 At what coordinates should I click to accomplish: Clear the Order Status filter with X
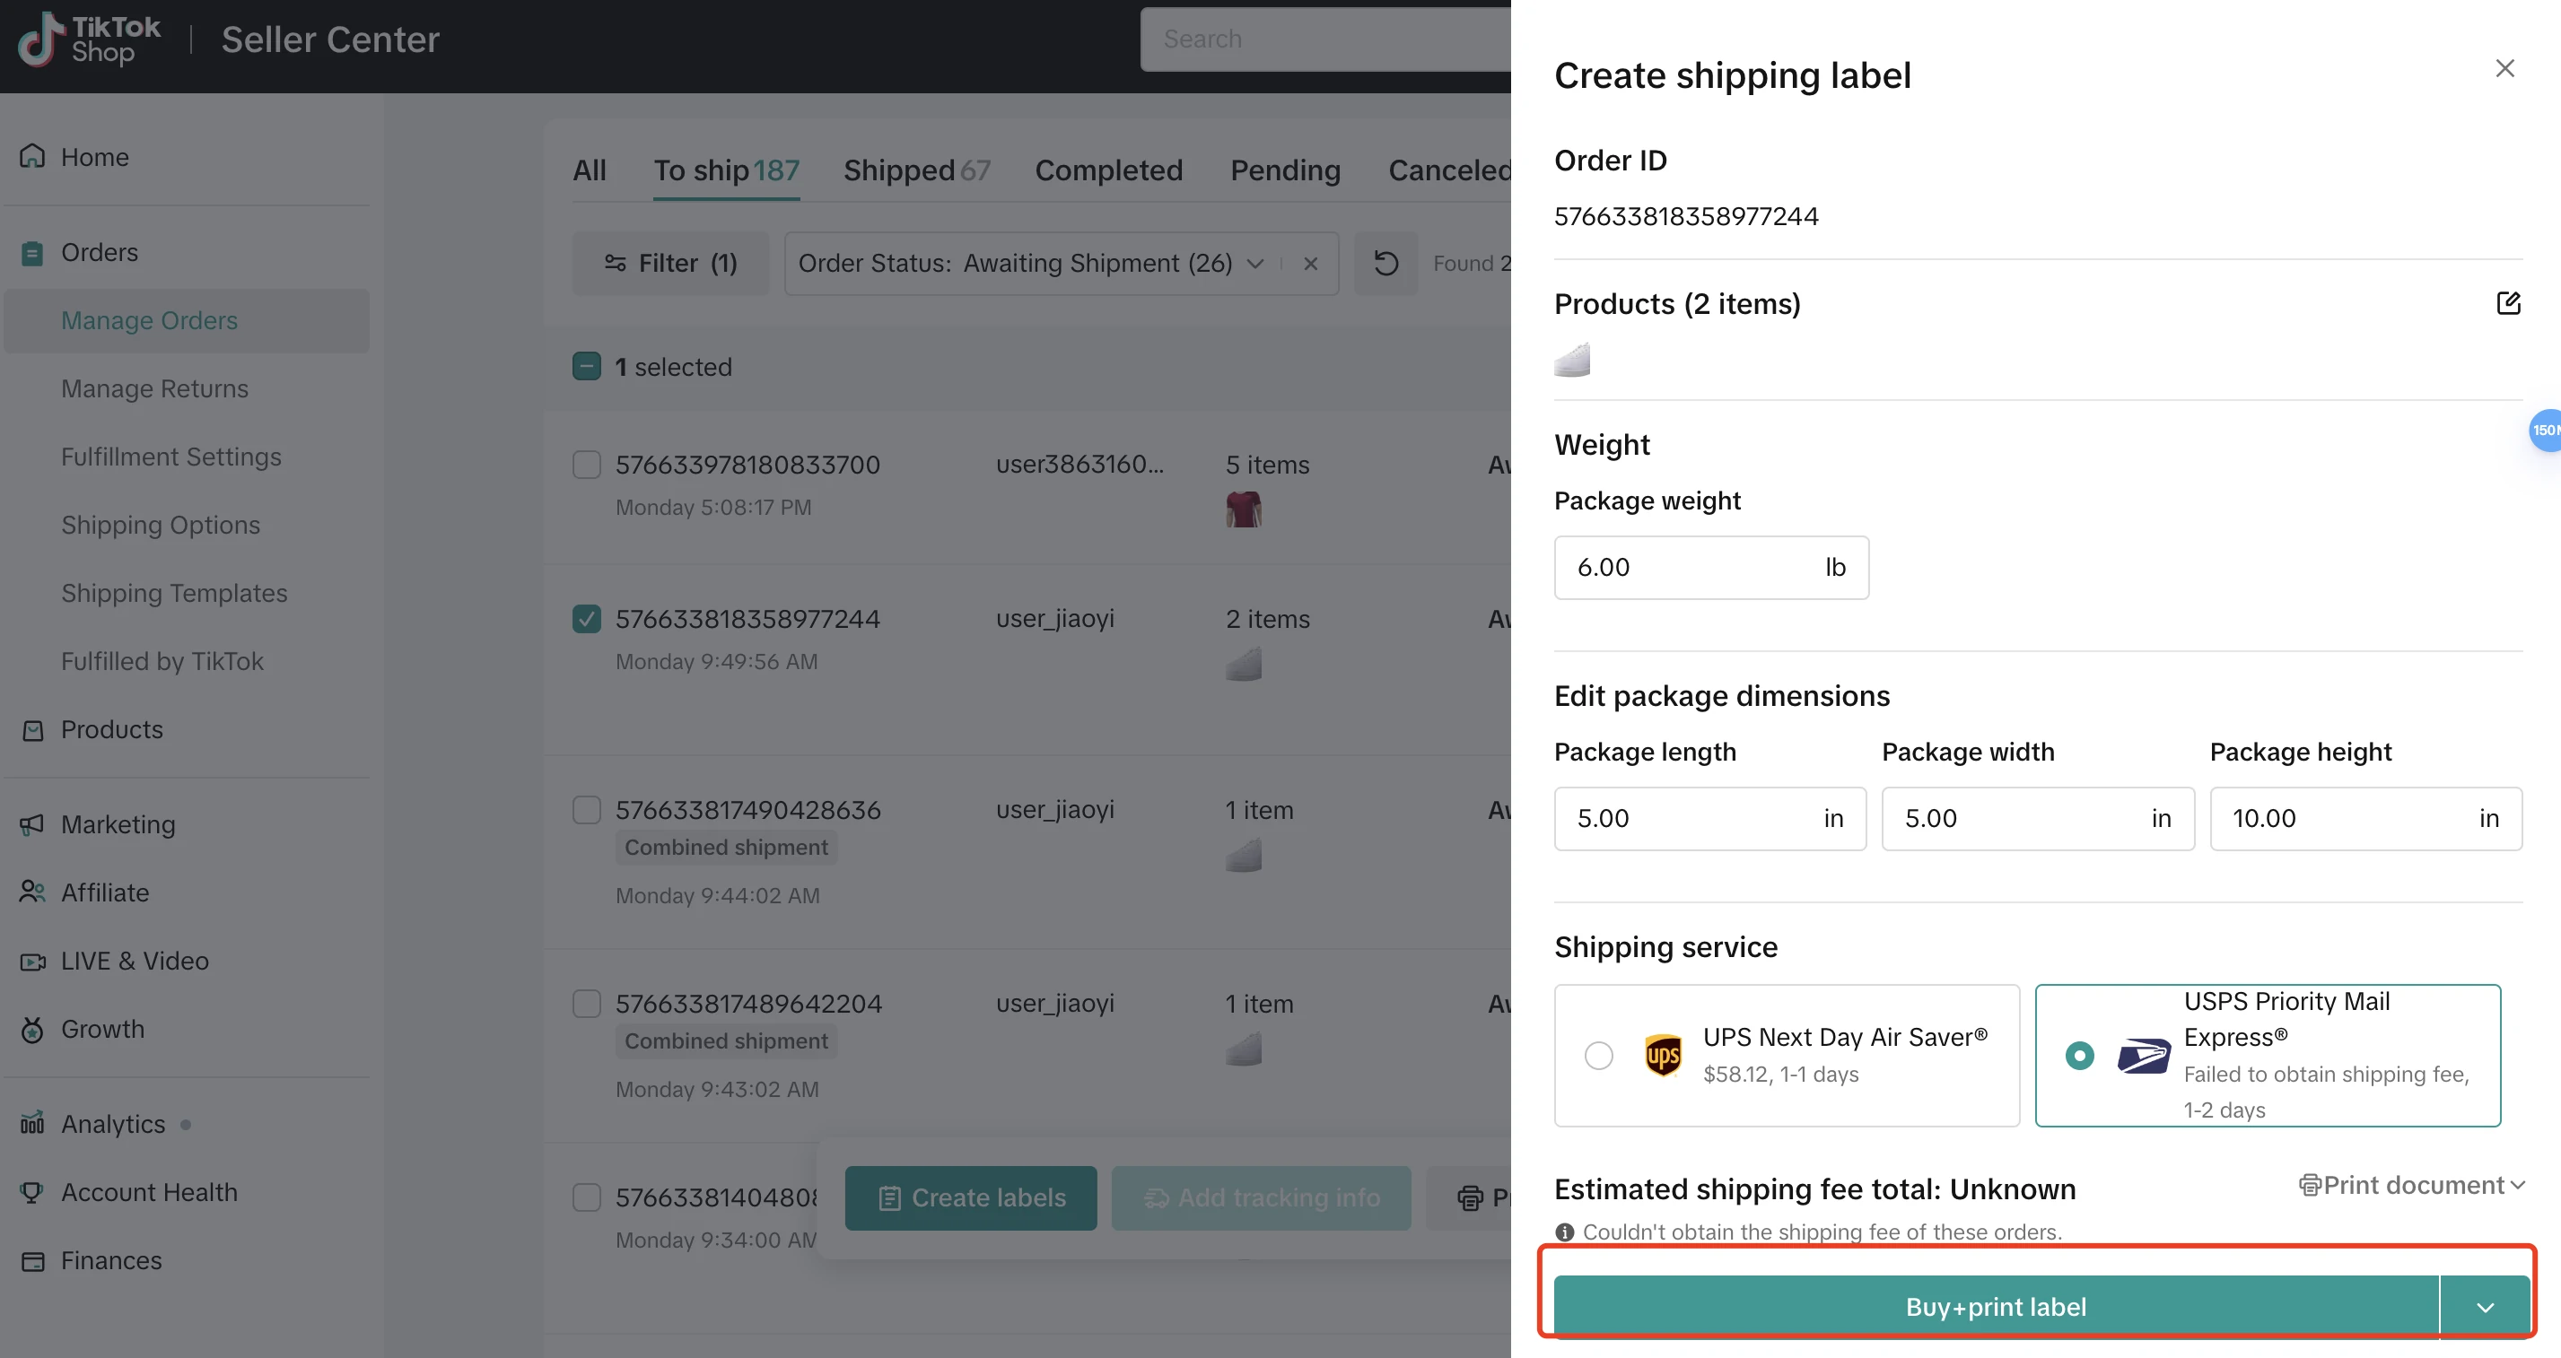[1310, 263]
